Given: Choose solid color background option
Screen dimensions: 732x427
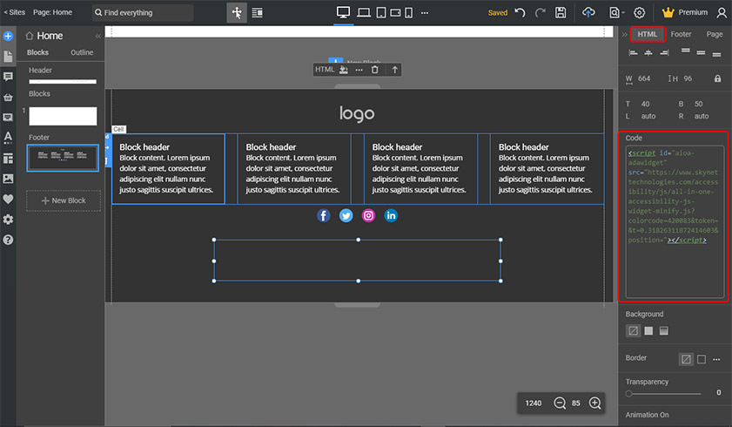Looking at the screenshot, I should point(648,331).
